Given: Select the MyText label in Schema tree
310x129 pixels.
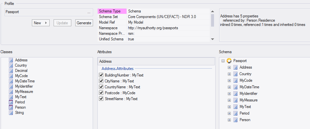Looking at the screenshot, I should pyautogui.click(x=245, y=107).
